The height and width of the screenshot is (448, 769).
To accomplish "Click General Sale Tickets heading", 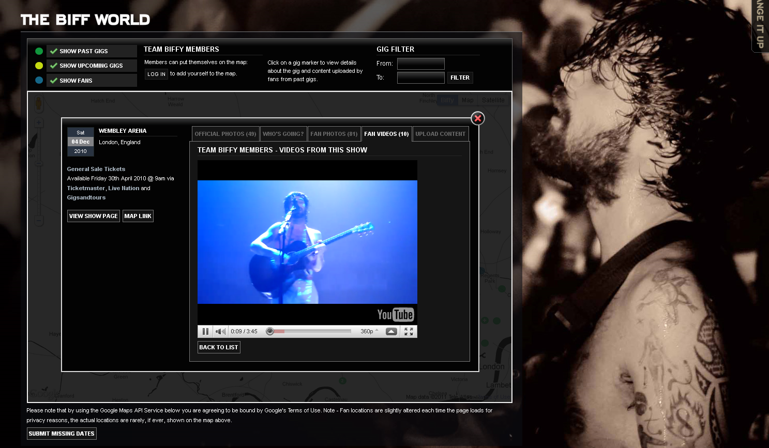I will click(96, 169).
